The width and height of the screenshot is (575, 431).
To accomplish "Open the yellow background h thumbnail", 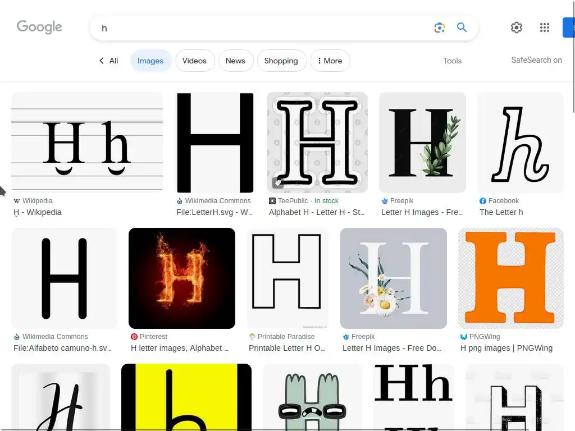I will [186, 397].
